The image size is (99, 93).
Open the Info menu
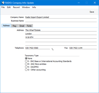coord(34,7)
